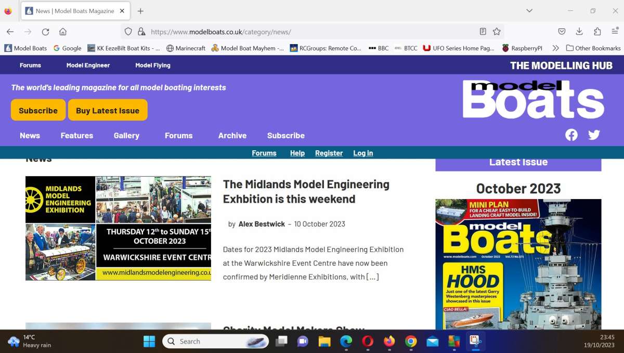
Task: Open the Other Bookmarks folder
Action: pos(593,48)
